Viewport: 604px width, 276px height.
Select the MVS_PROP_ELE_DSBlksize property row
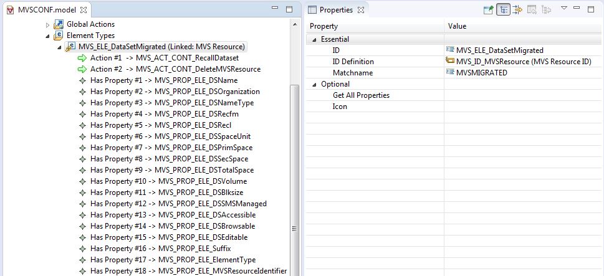click(x=167, y=192)
